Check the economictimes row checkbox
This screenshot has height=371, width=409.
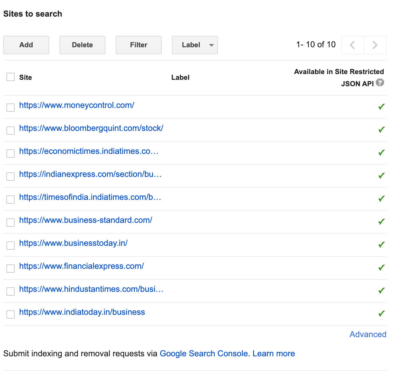click(11, 154)
